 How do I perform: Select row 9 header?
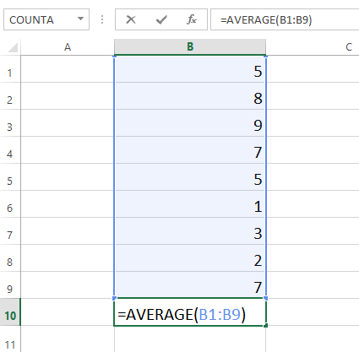coord(10,284)
